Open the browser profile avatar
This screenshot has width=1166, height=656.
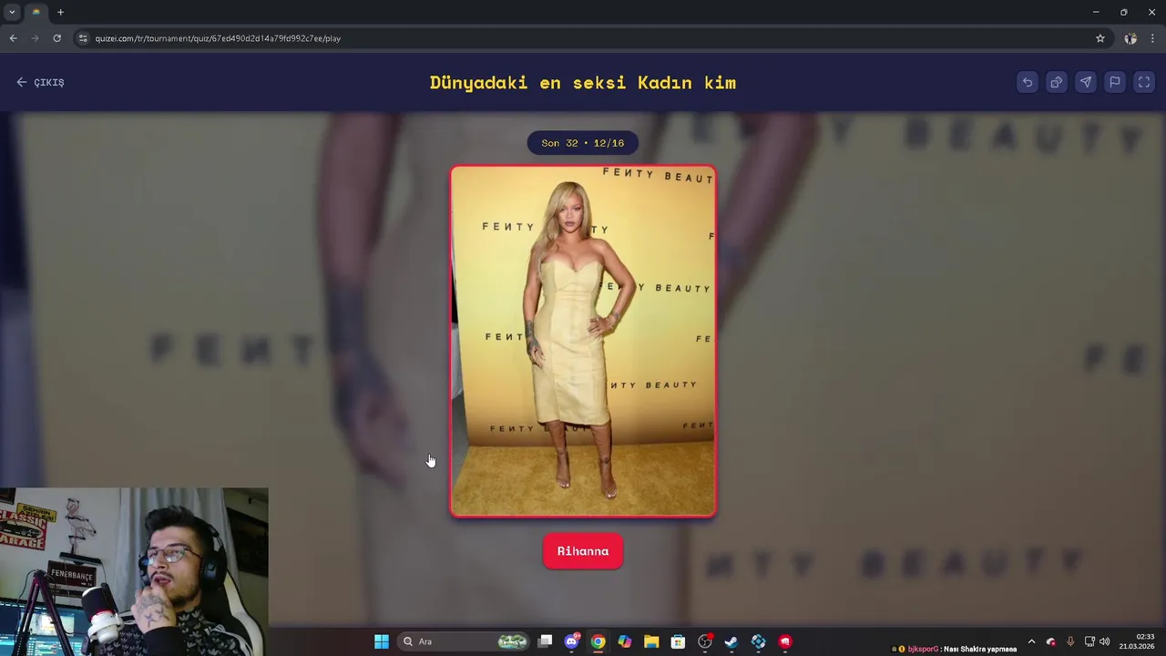point(1130,38)
